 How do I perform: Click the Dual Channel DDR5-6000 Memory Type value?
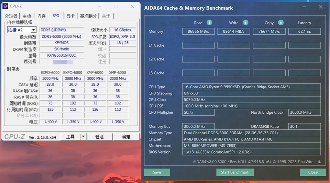[x=252, y=133]
